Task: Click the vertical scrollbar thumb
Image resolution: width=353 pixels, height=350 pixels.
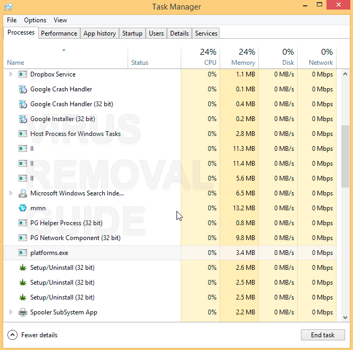Action: (345, 156)
